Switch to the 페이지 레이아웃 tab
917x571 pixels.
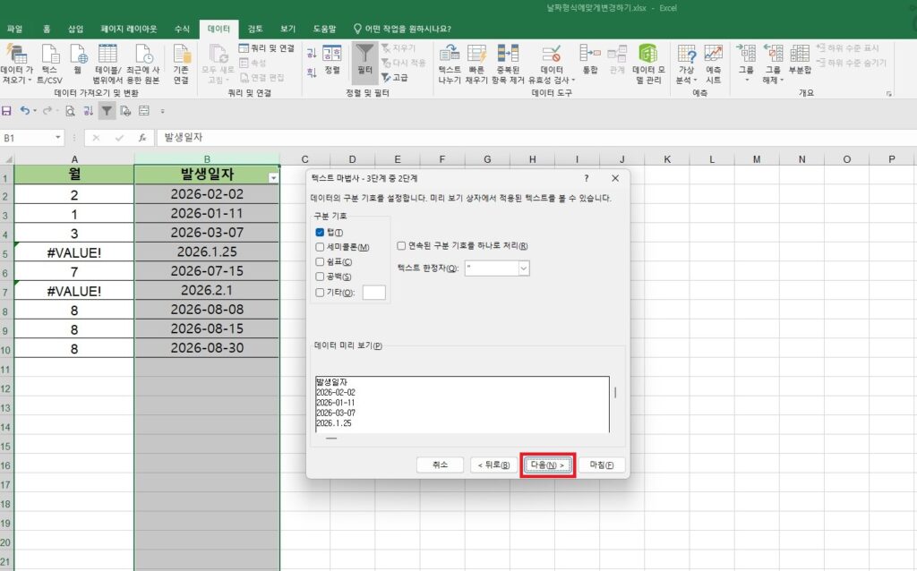point(129,29)
